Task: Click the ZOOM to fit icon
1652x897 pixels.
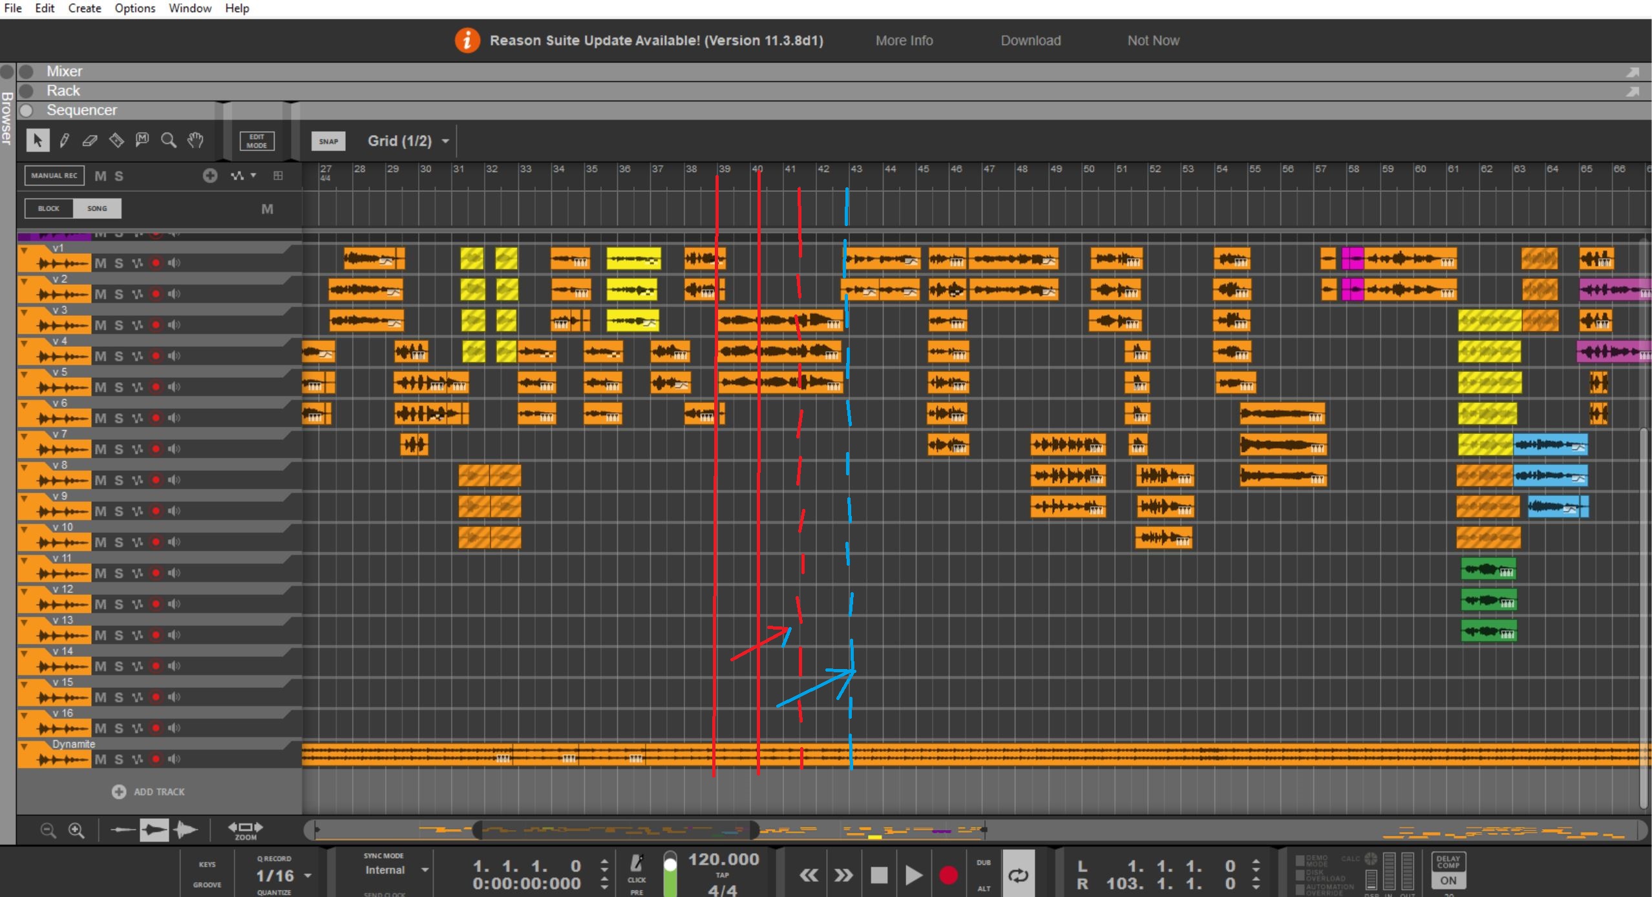Action: 245,830
